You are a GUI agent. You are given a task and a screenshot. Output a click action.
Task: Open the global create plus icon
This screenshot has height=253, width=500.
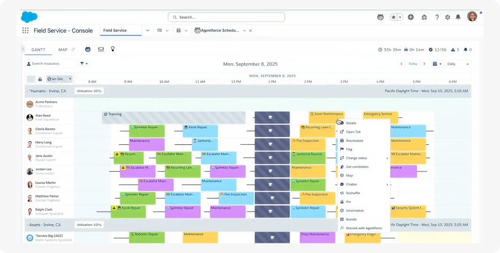411,17
